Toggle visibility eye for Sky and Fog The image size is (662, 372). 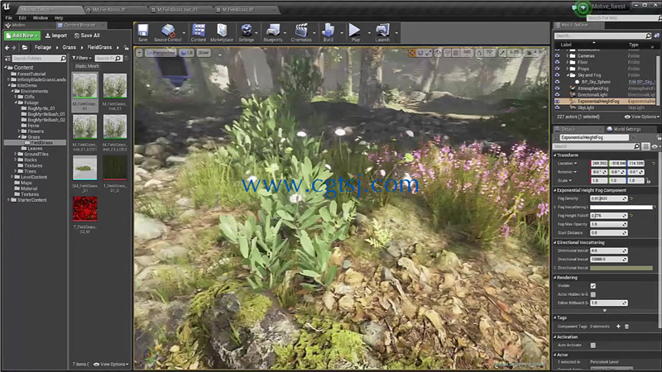557,75
